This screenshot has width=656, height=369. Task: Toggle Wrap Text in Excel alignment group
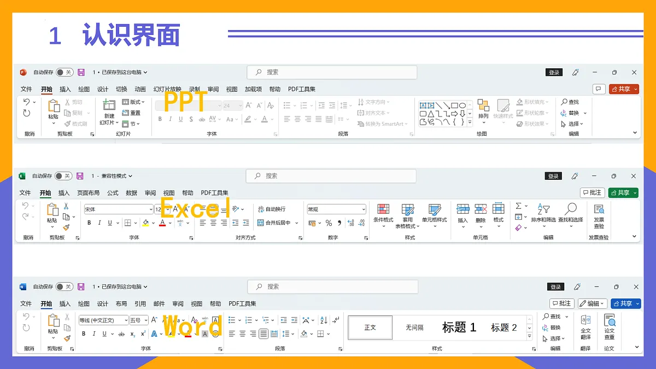click(271, 209)
